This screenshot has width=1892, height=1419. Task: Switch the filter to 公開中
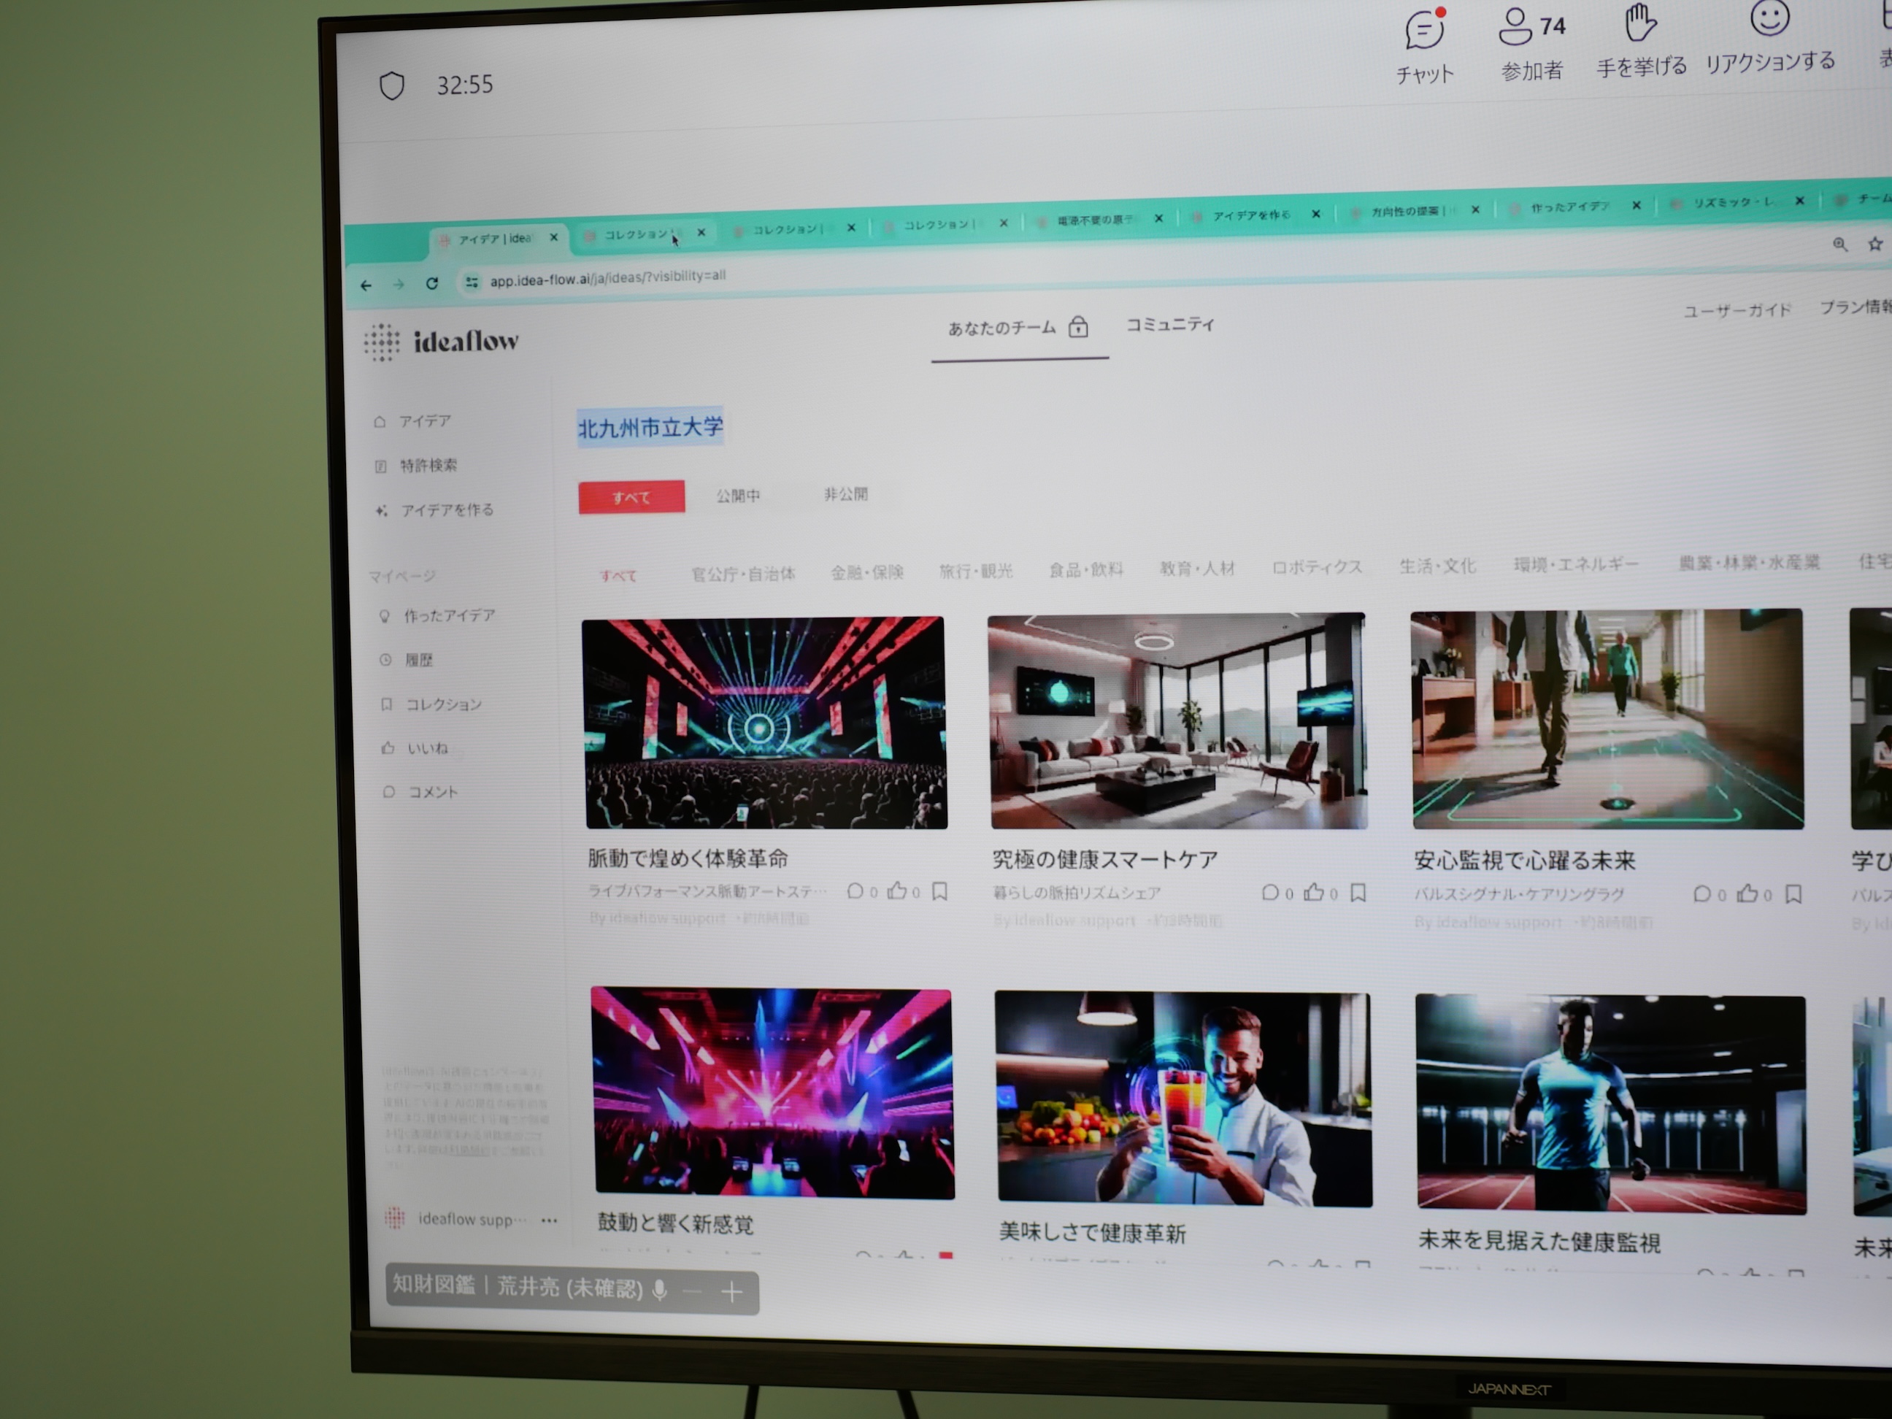[x=737, y=495]
